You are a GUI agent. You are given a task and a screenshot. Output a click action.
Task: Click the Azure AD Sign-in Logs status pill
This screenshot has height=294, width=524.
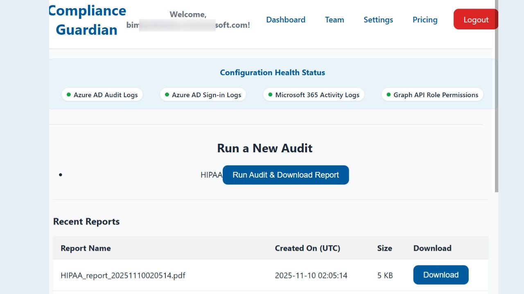pos(203,95)
